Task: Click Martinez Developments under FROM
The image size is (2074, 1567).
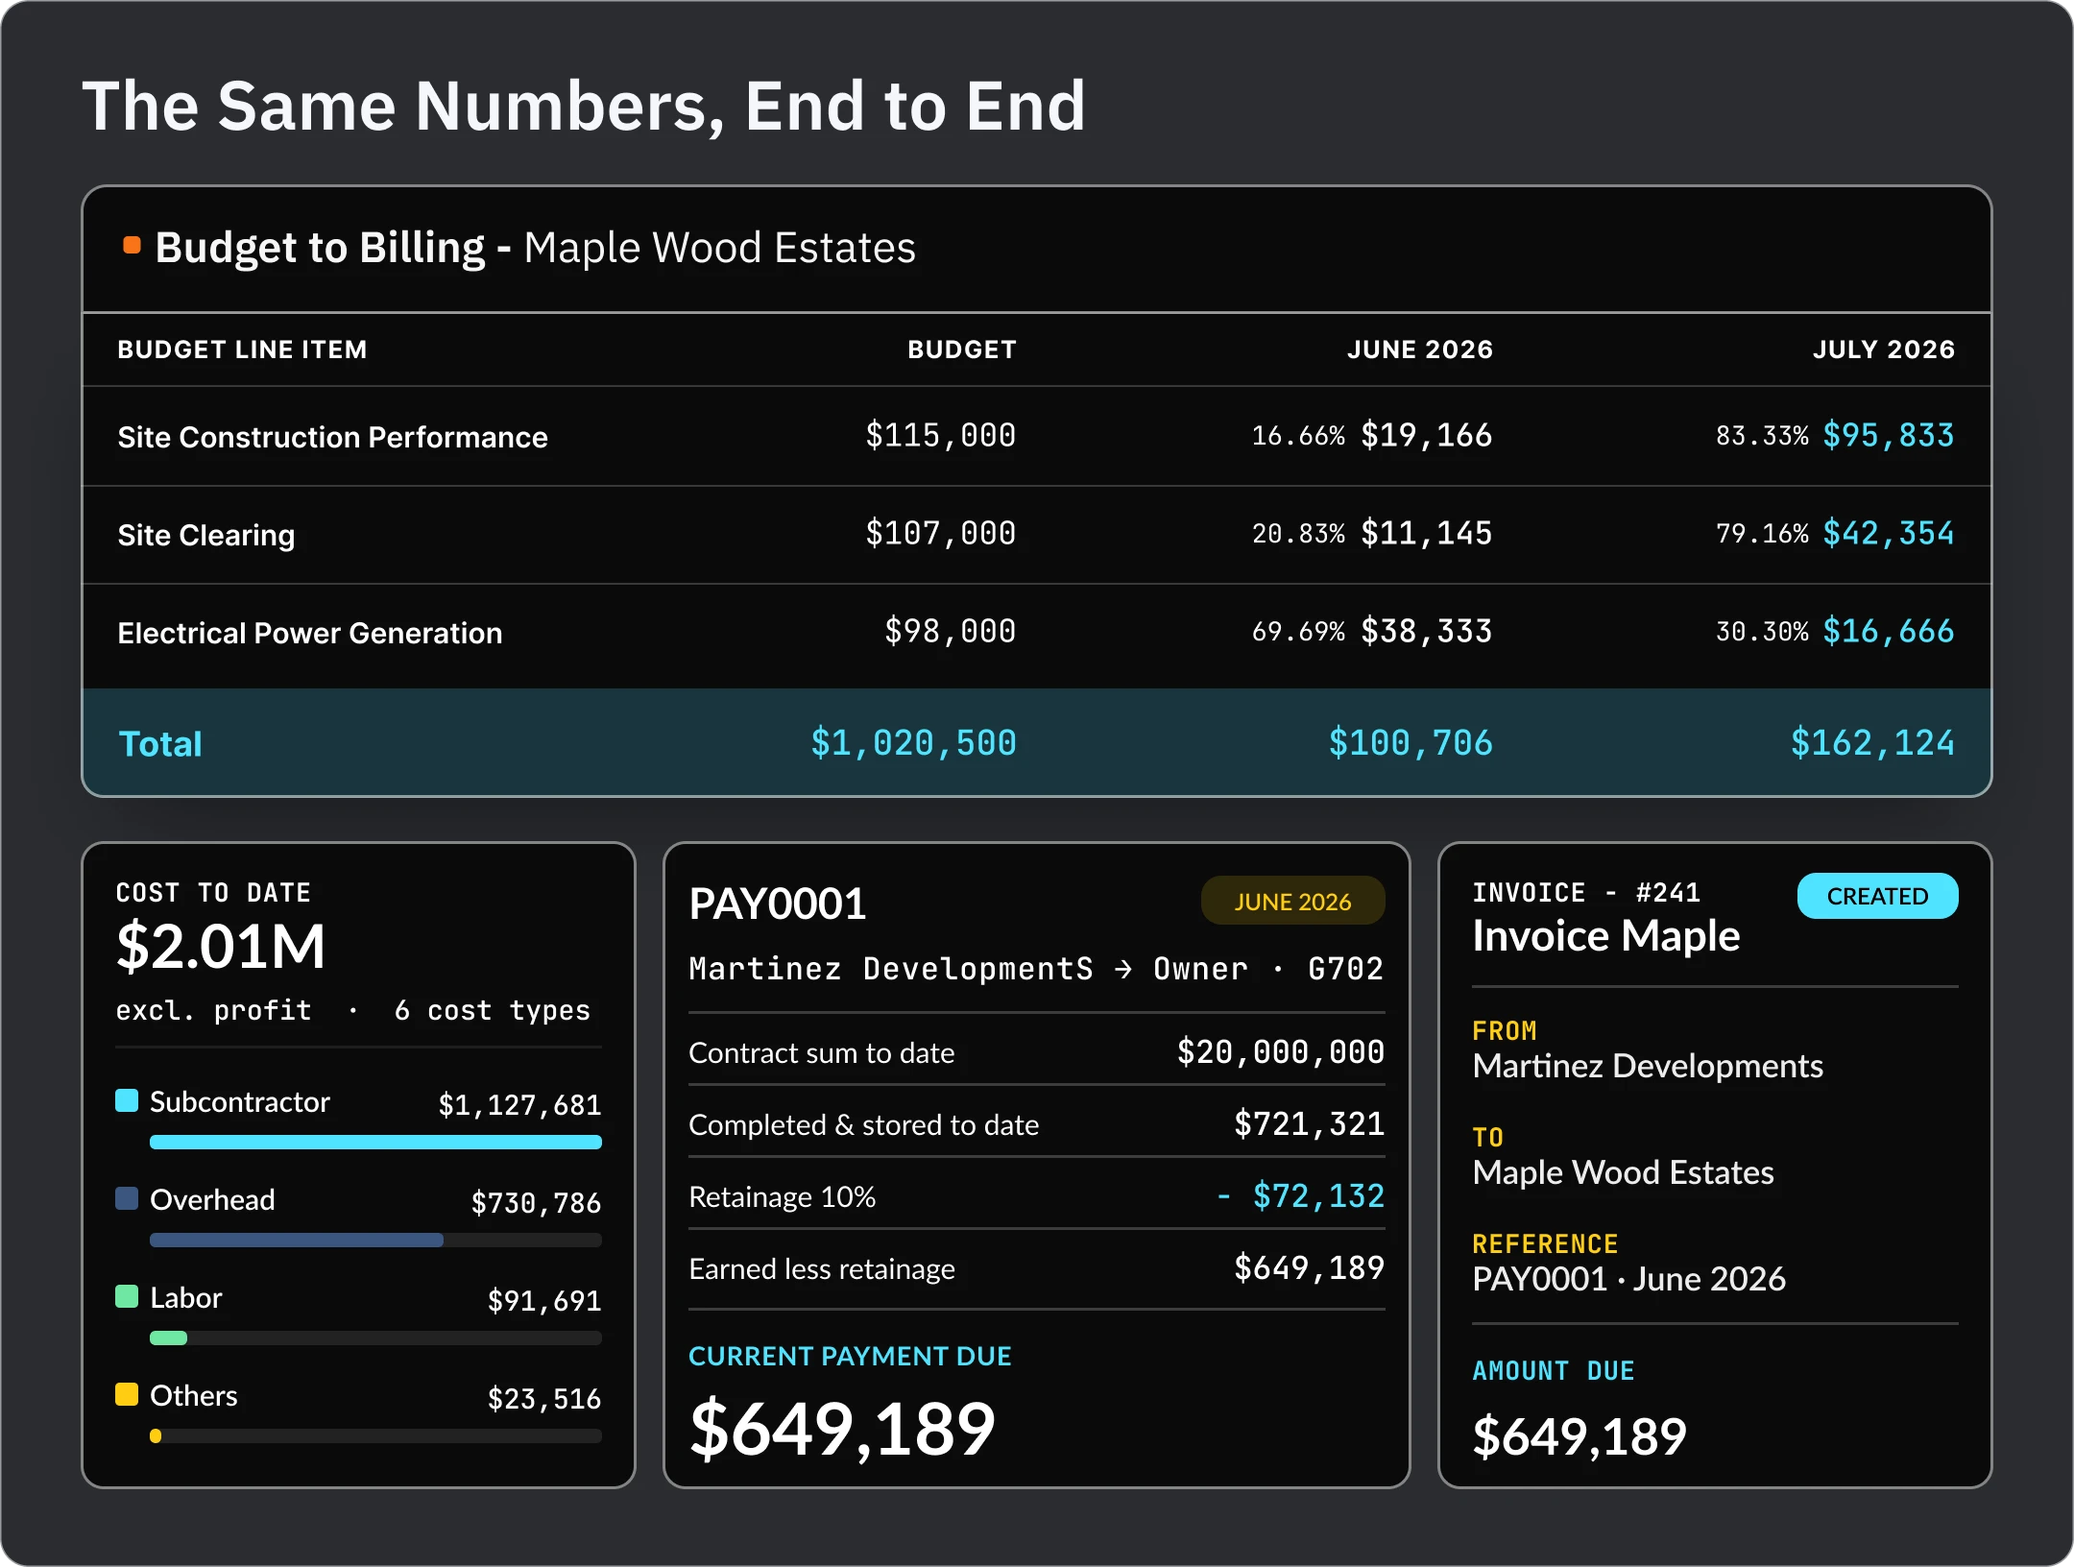Action: [1648, 1067]
